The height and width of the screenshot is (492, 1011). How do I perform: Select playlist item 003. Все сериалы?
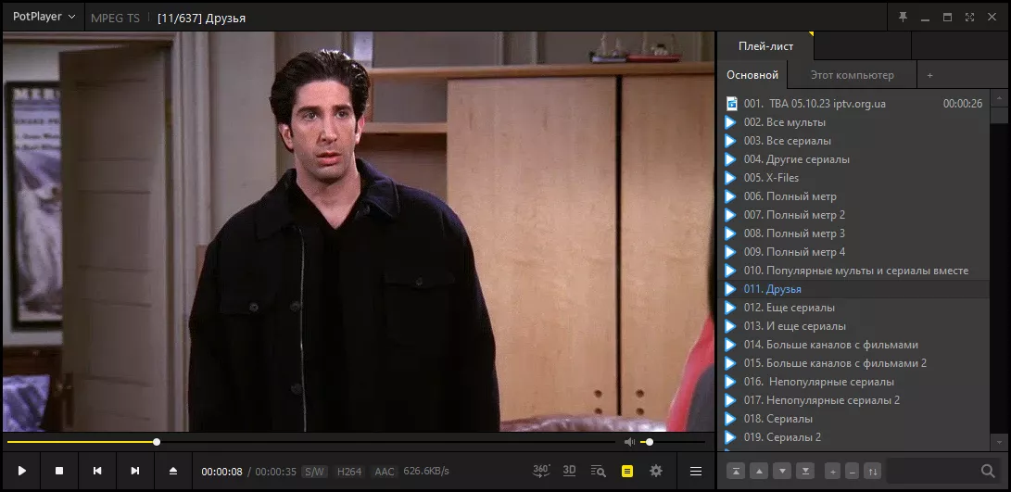click(853, 141)
